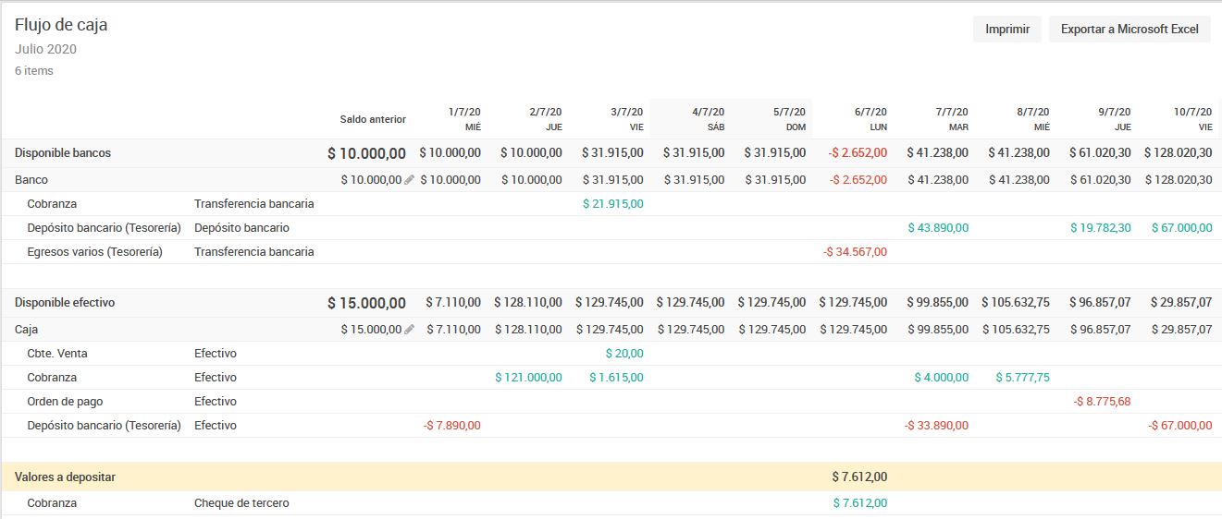Image resolution: width=1222 pixels, height=519 pixels.
Task: Select the Cbte. Venta Efectivo row
Action: pyautogui.click(x=611, y=354)
